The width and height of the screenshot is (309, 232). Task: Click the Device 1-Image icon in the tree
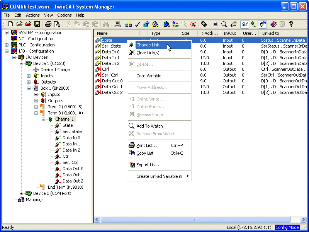[x=36, y=70]
